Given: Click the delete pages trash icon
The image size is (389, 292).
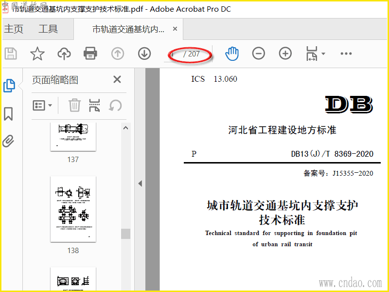Looking at the screenshot, I should tap(74, 106).
